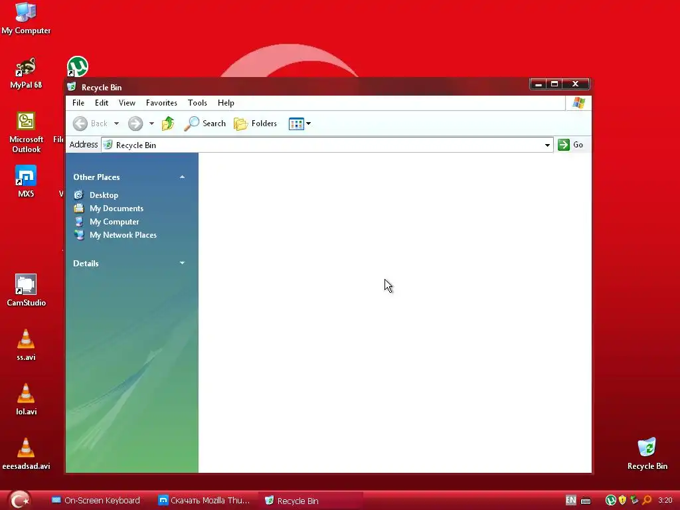
Task: Open Back history dropdown arrow
Action: click(x=116, y=124)
